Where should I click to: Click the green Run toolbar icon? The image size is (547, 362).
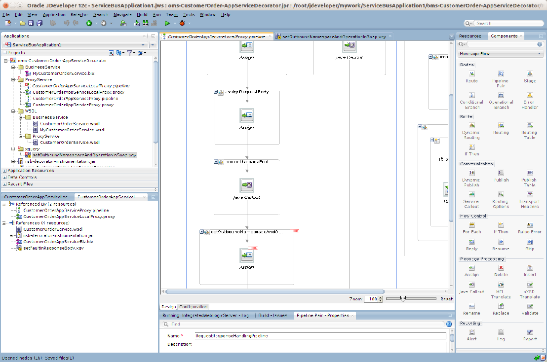click(167, 23)
